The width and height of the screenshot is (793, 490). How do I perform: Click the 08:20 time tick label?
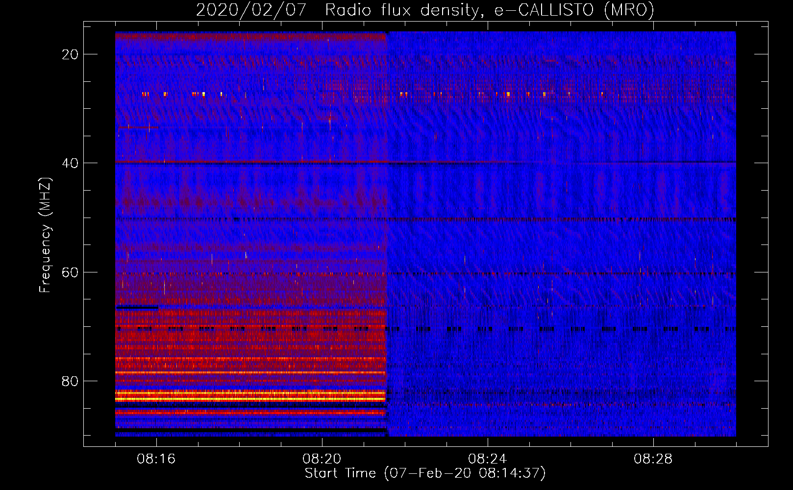pyautogui.click(x=322, y=459)
